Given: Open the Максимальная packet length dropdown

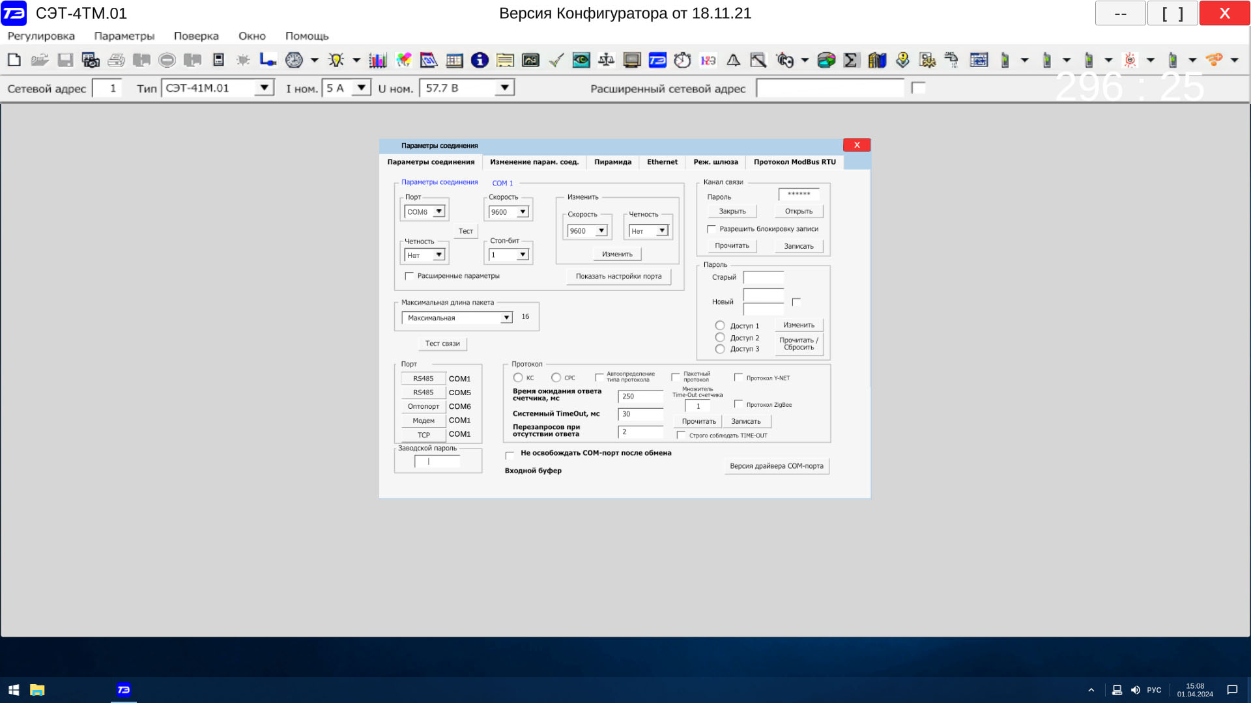Looking at the screenshot, I should point(506,318).
